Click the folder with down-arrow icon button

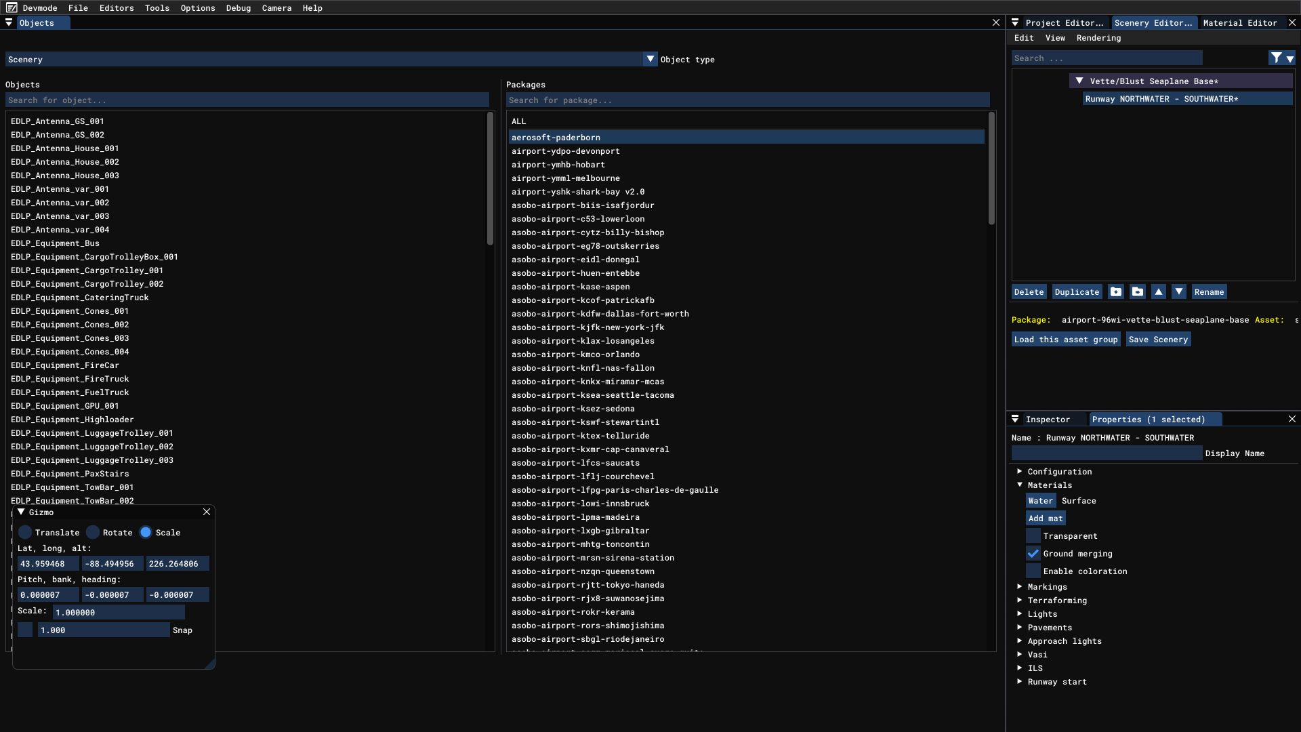1116,292
